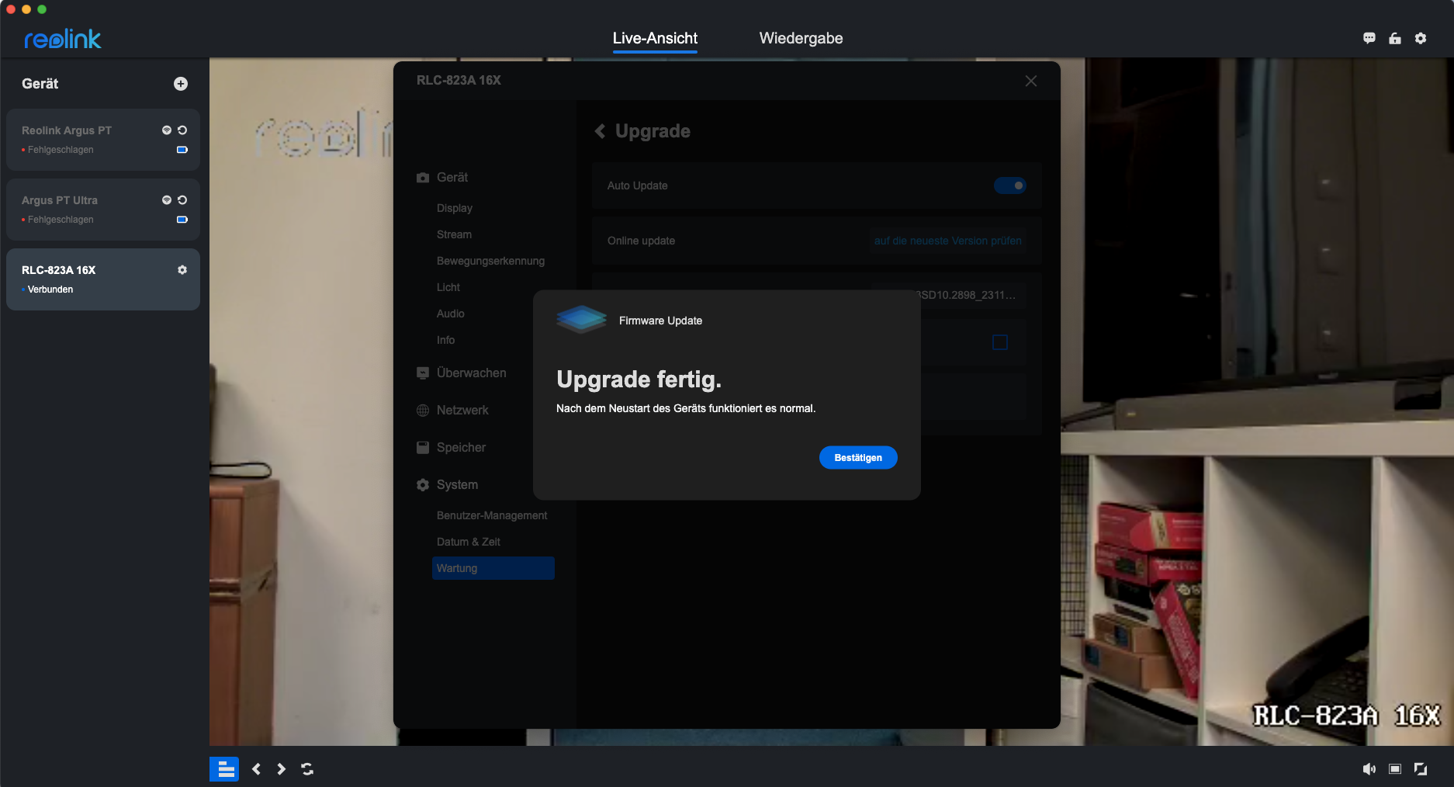Toggle the Auto Update switch
Image resolution: width=1454 pixels, height=787 pixels.
tap(1010, 185)
